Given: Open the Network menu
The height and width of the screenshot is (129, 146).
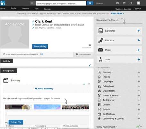Looking at the screenshot, I should (25, 8).
